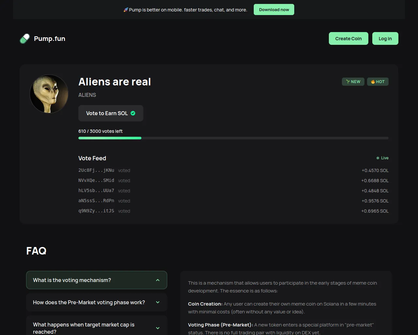Click the +0.9576 SOL reward amount
Viewport: 418px width, 335px height.
(375, 201)
